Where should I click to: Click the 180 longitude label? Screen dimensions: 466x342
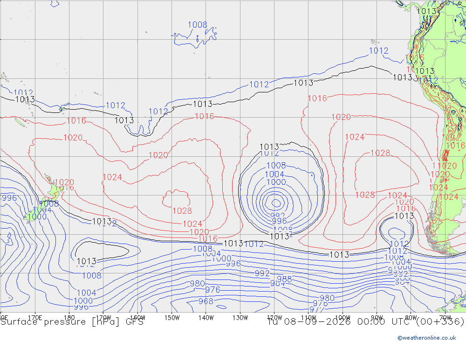tap(69, 318)
